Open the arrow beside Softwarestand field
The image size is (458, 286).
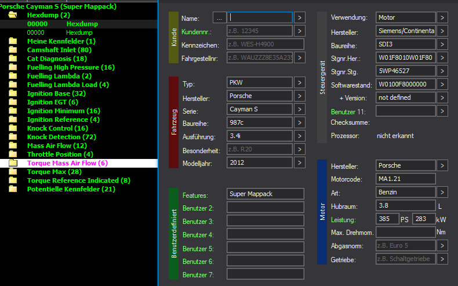pyautogui.click(x=442, y=85)
